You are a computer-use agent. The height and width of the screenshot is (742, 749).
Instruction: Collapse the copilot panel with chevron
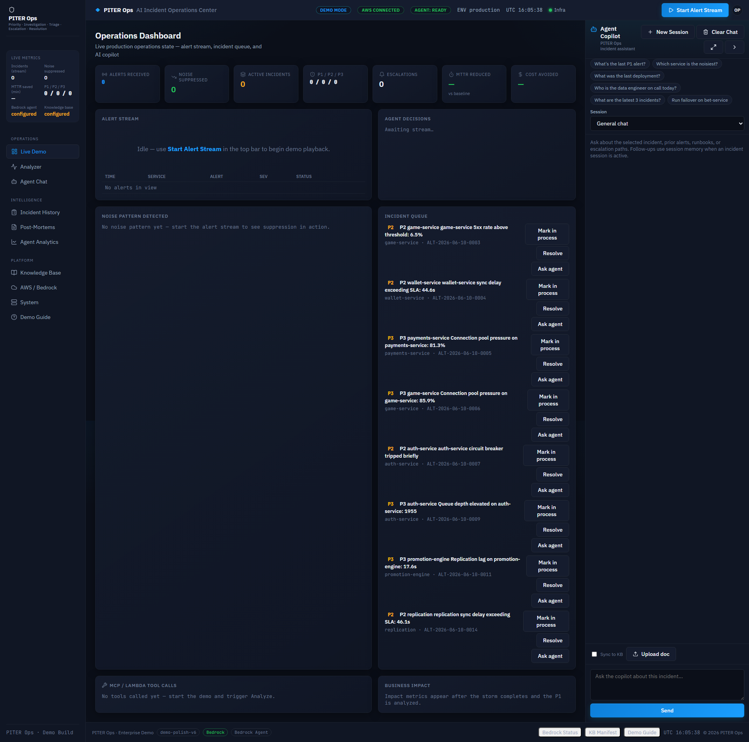coord(734,47)
